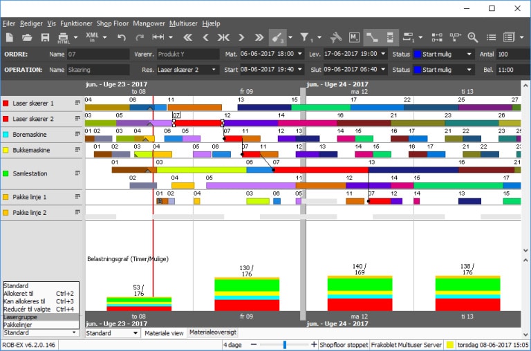Image resolution: width=531 pixels, height=351 pixels.
Task: Toggle the operation link lines button
Action: (371, 37)
